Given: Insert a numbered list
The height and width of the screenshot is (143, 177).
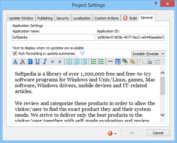Looking at the screenshot, I should click(x=94, y=62).
